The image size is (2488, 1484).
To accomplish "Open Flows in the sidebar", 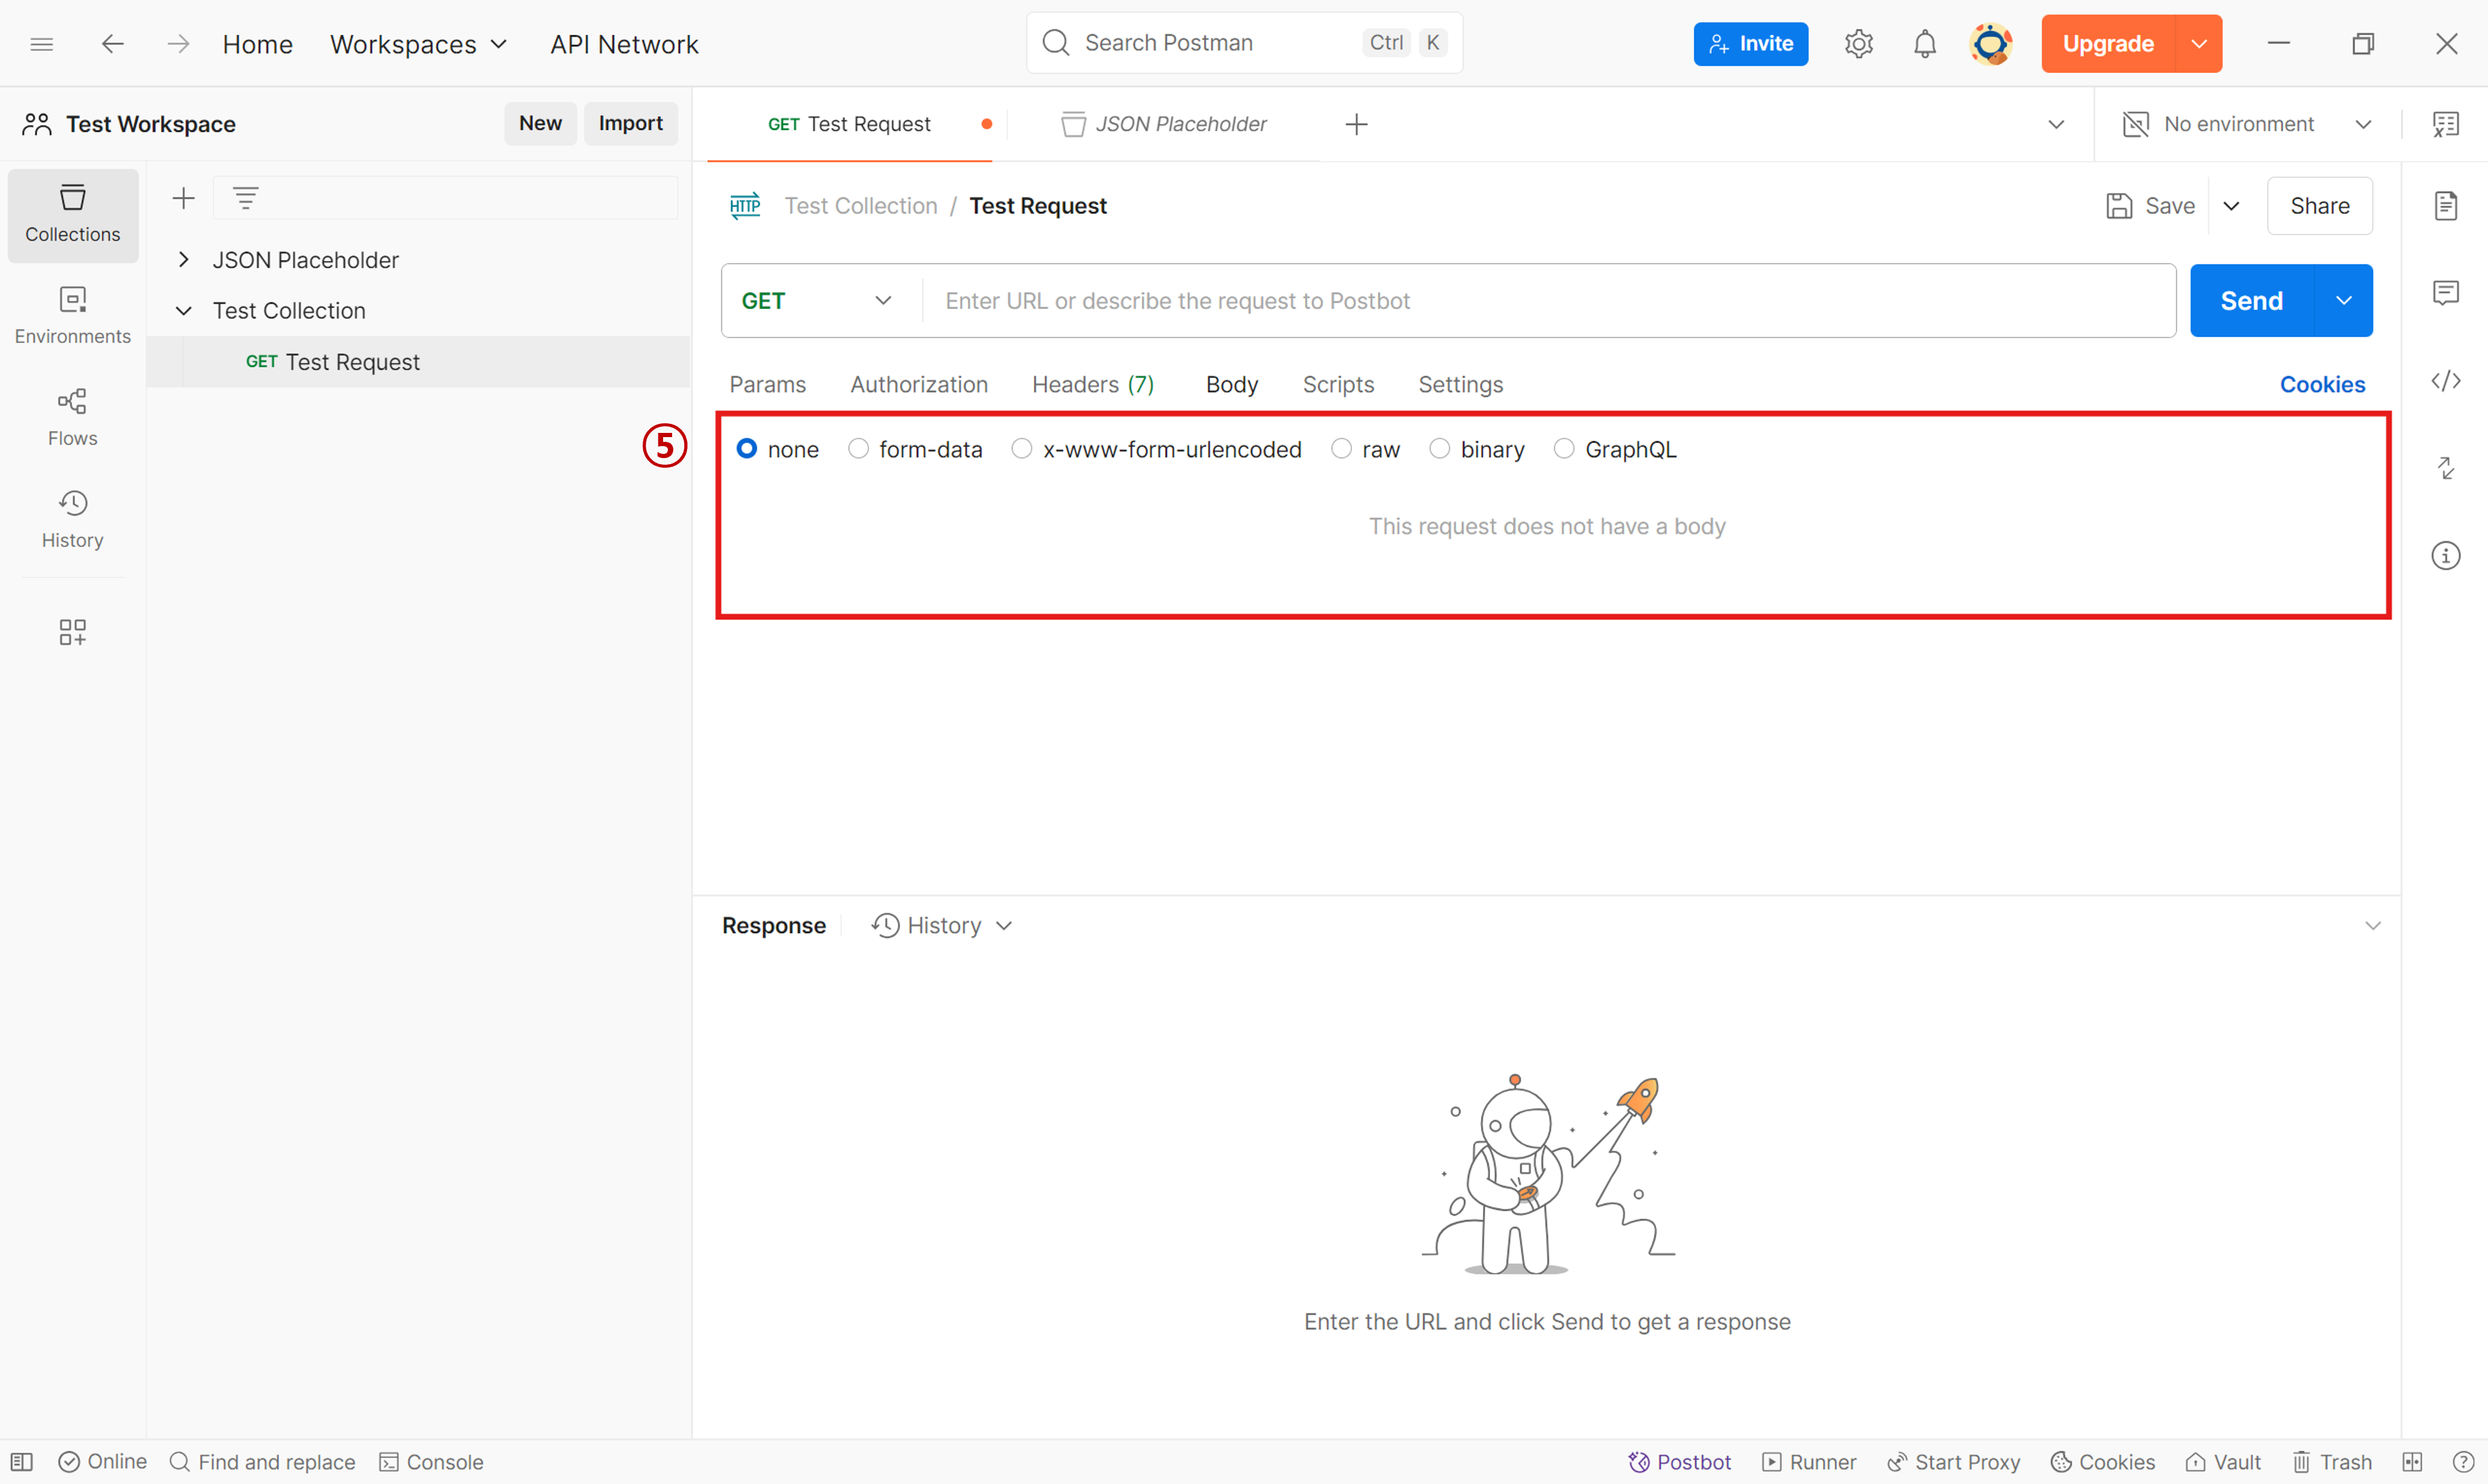I will click(x=73, y=418).
